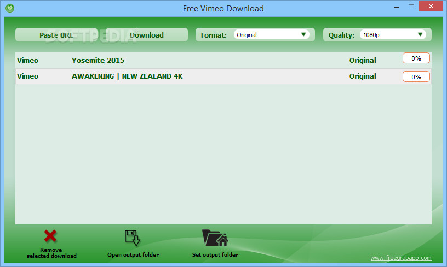Click Vimeo source label in AWAKENING row
Image resolution: width=447 pixels, height=267 pixels.
(27, 76)
